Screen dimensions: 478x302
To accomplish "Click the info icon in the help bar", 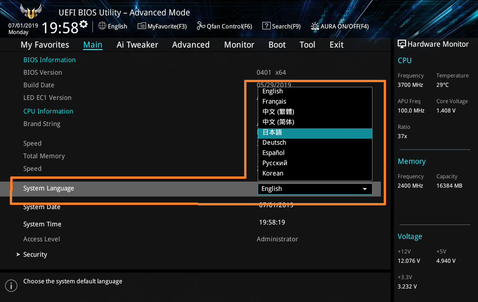I will 11,286.
